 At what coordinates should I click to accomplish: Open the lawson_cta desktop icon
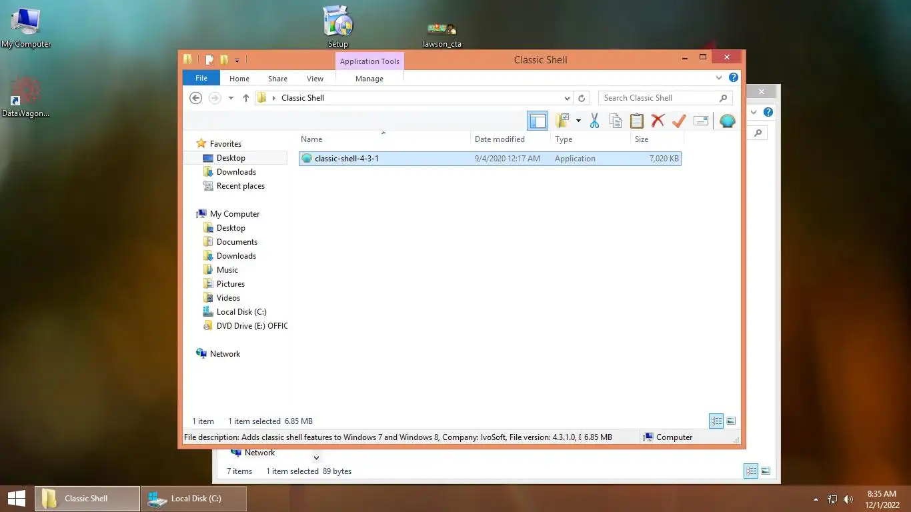(442, 35)
